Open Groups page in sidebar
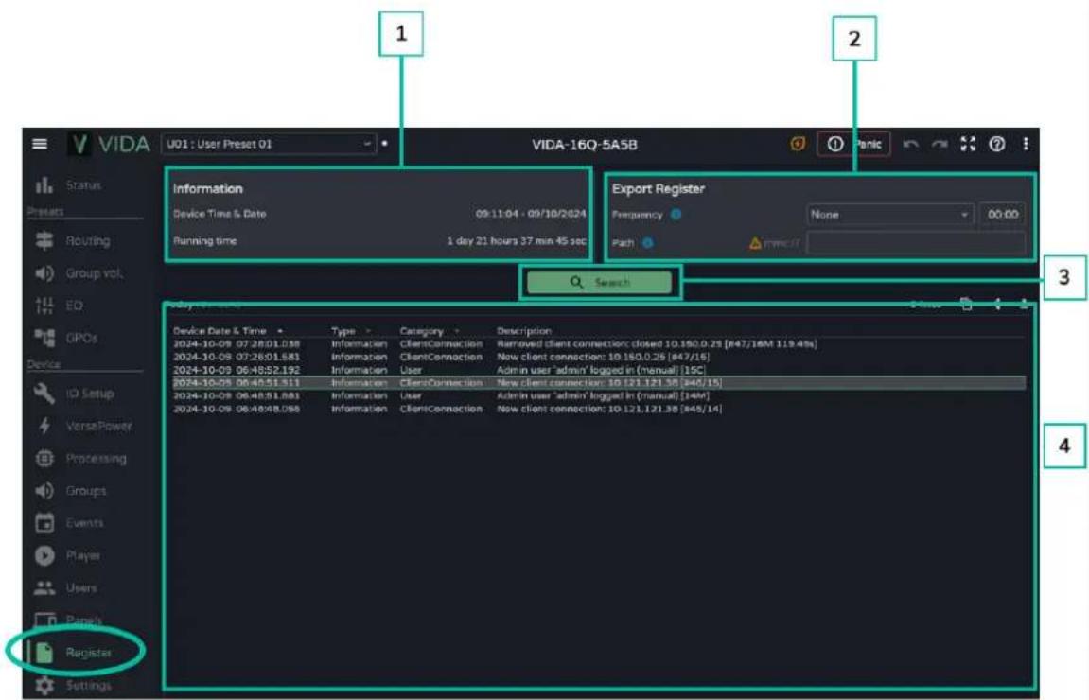 [x=71, y=491]
